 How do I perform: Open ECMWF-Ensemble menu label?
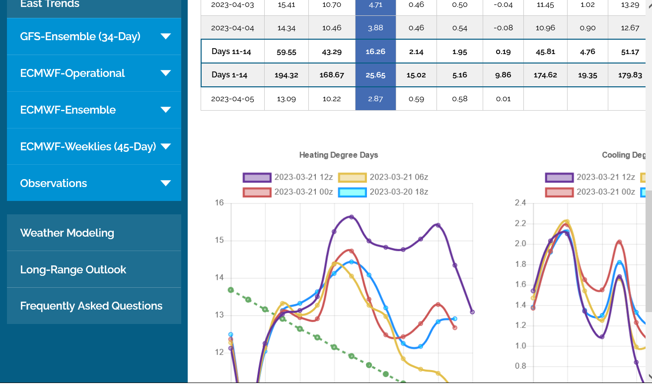point(68,110)
